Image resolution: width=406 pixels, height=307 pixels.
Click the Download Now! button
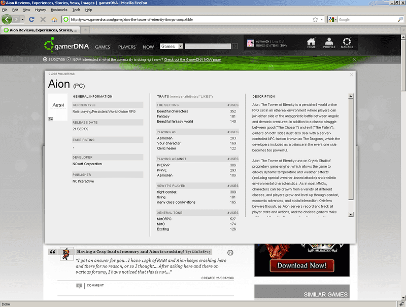point(301,265)
